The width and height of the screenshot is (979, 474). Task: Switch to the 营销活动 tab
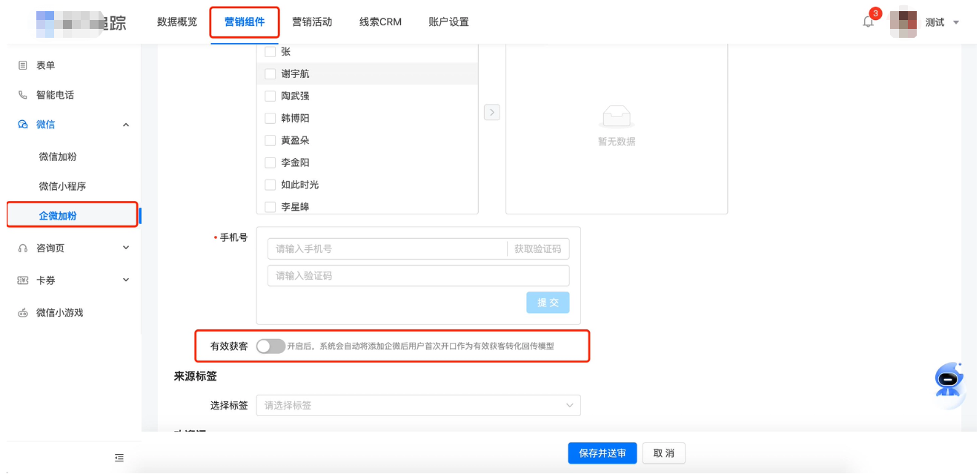coord(311,22)
